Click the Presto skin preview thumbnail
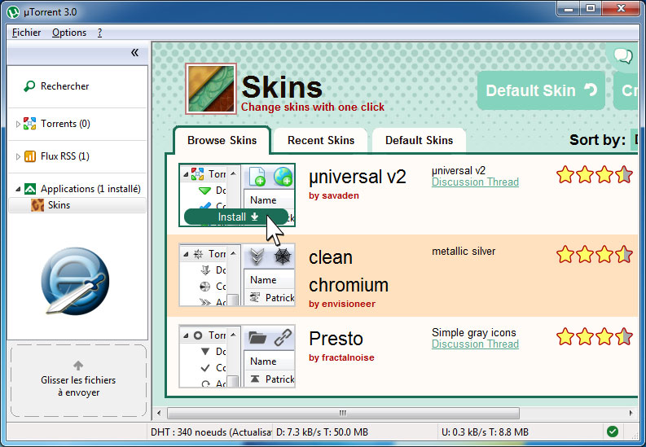 point(237,356)
